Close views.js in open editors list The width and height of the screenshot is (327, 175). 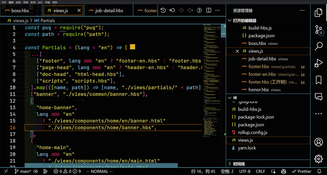coord(237,51)
